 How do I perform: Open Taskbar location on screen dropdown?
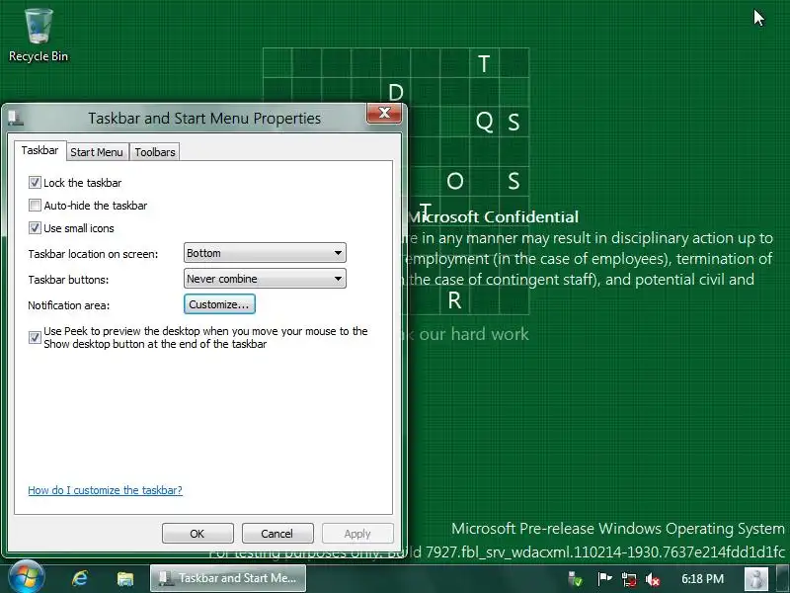[x=265, y=253]
